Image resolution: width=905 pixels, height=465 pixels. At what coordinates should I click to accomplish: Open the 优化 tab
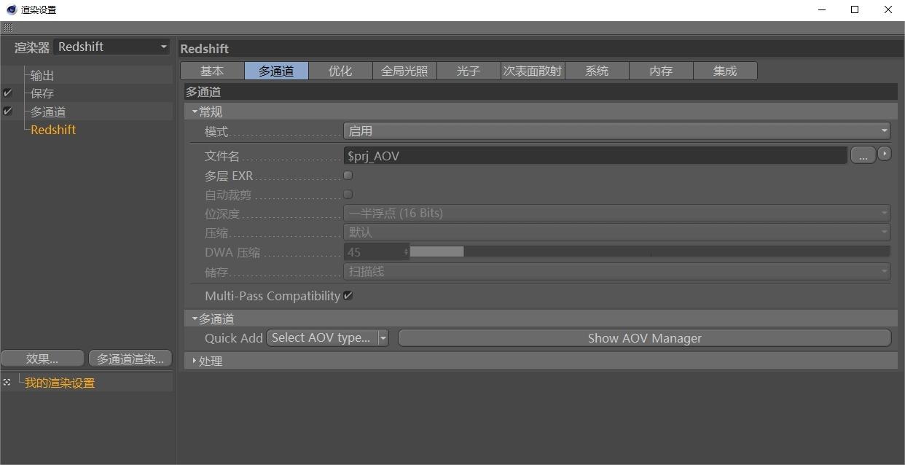point(340,71)
